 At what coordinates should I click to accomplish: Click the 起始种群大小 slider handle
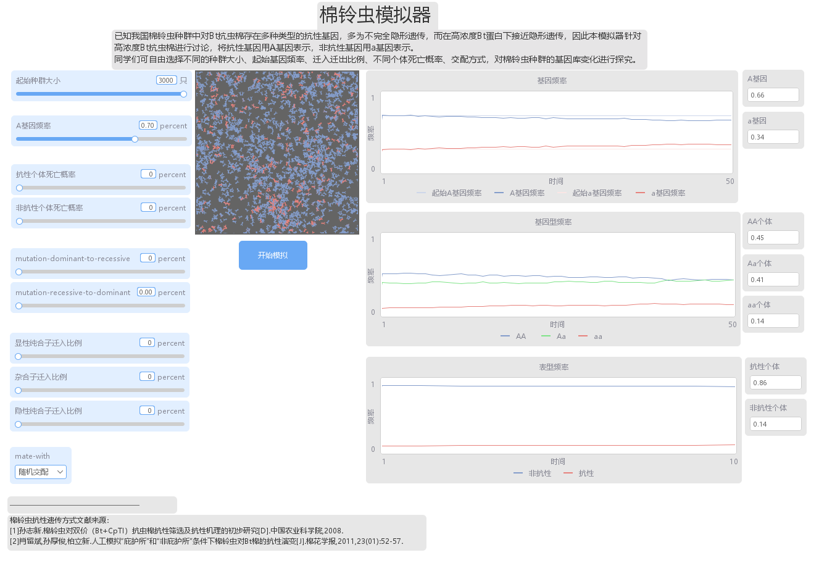click(183, 94)
